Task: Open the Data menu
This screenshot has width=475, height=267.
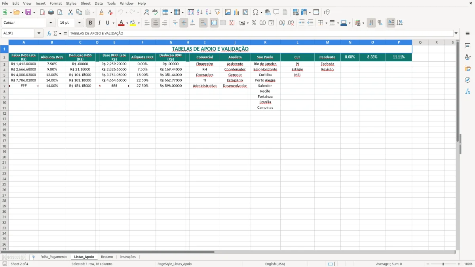Action: 99,3
